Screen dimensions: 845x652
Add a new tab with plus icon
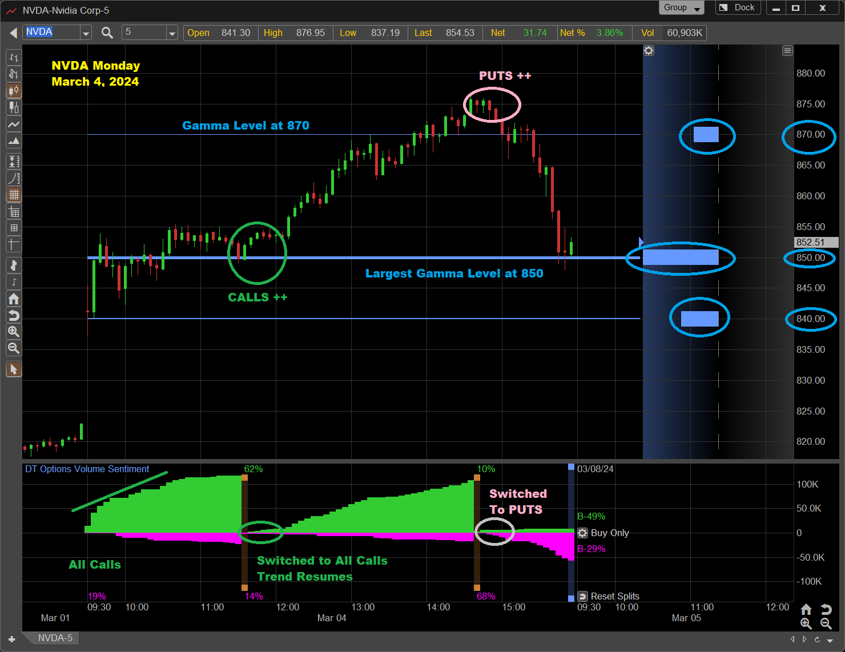pyautogui.click(x=11, y=639)
